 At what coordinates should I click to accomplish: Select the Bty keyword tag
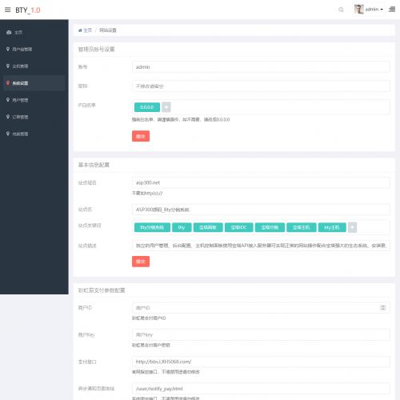click(x=182, y=227)
